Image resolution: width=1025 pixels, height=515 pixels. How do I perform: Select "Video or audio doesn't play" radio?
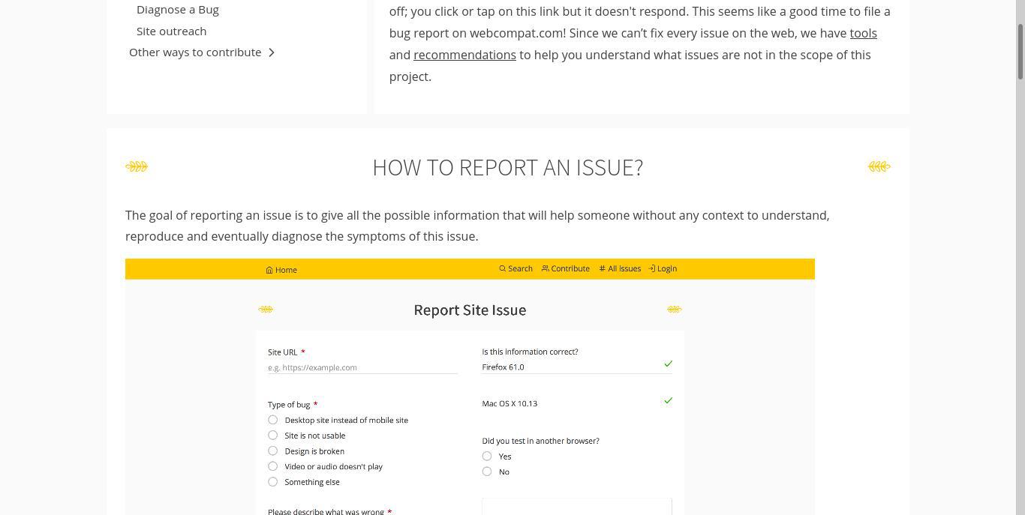(x=273, y=466)
